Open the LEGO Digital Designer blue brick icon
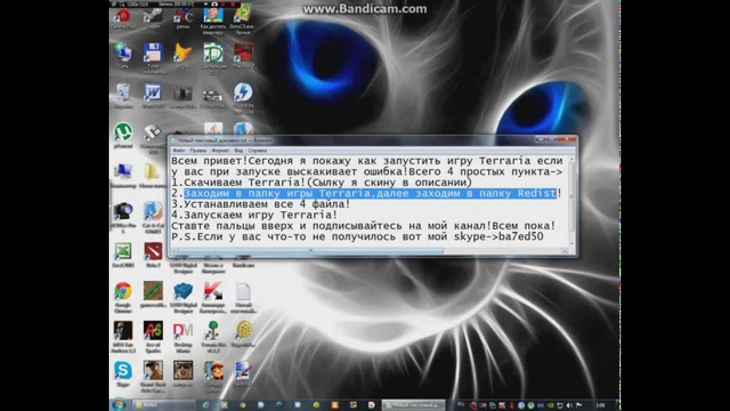The height and width of the screenshot is (411, 730). [x=183, y=291]
